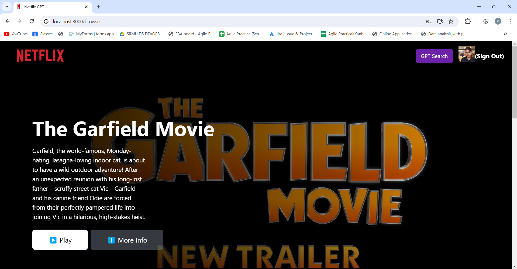Open the Extensions puzzle icon
The image size is (517, 269).
click(x=468, y=21)
